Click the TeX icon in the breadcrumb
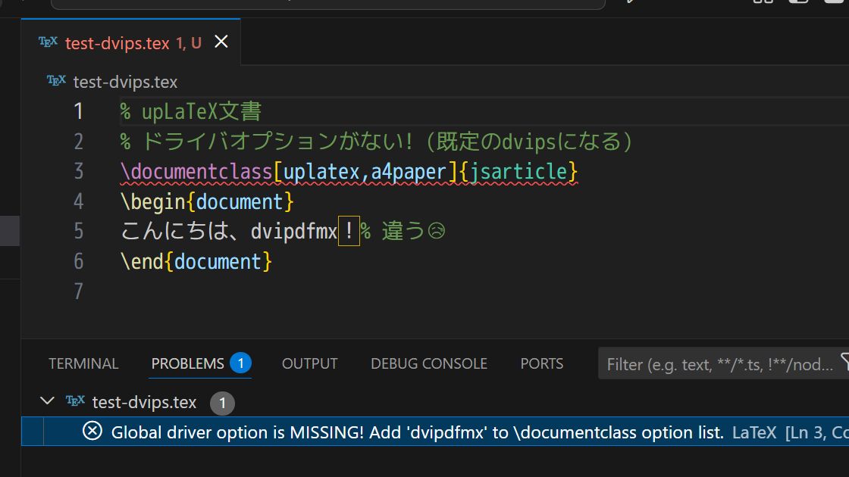This screenshot has width=849, height=477. (56, 81)
